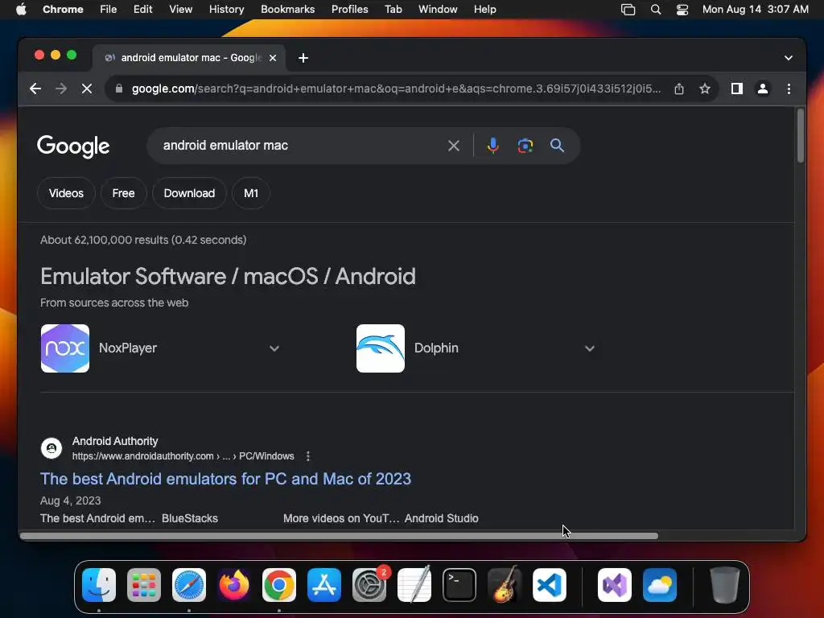
Task: Open the View menu
Action: point(181,9)
